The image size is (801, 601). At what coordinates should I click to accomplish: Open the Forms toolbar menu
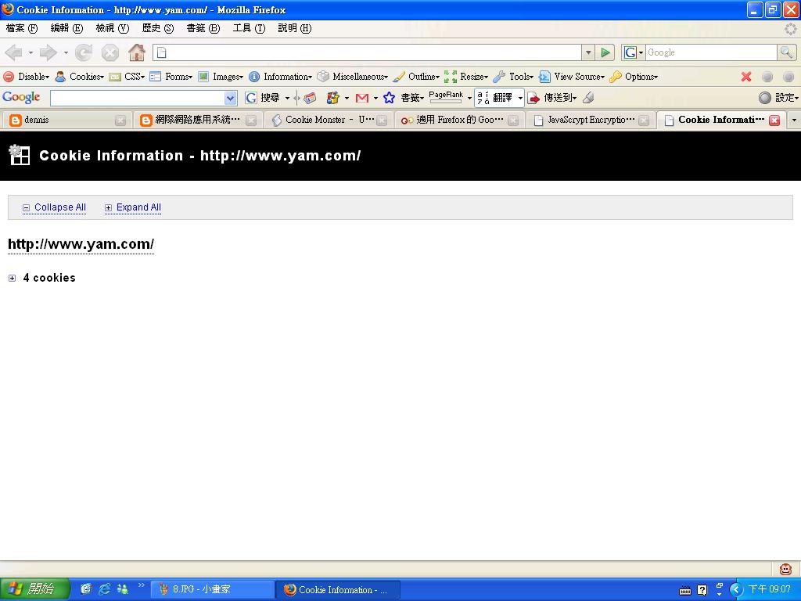click(x=171, y=77)
